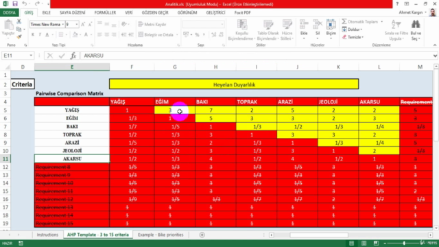Click the Sil delete cells icon
The image size is (439, 247).
click(317, 25)
